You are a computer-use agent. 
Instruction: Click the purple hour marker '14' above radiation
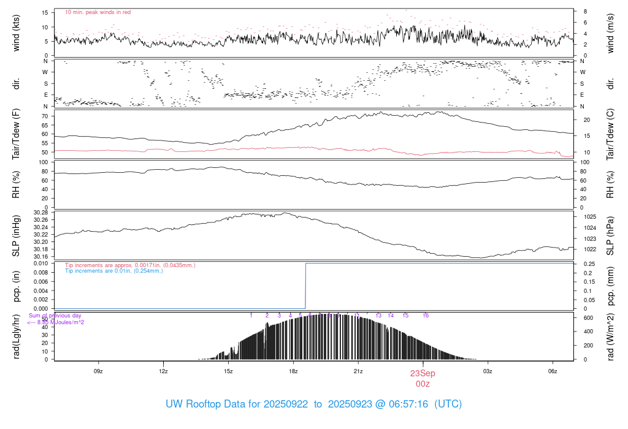(391, 316)
